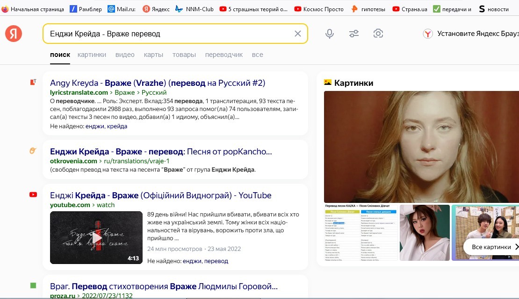Search by image with camera icon
519x299 pixels.
click(x=378, y=34)
